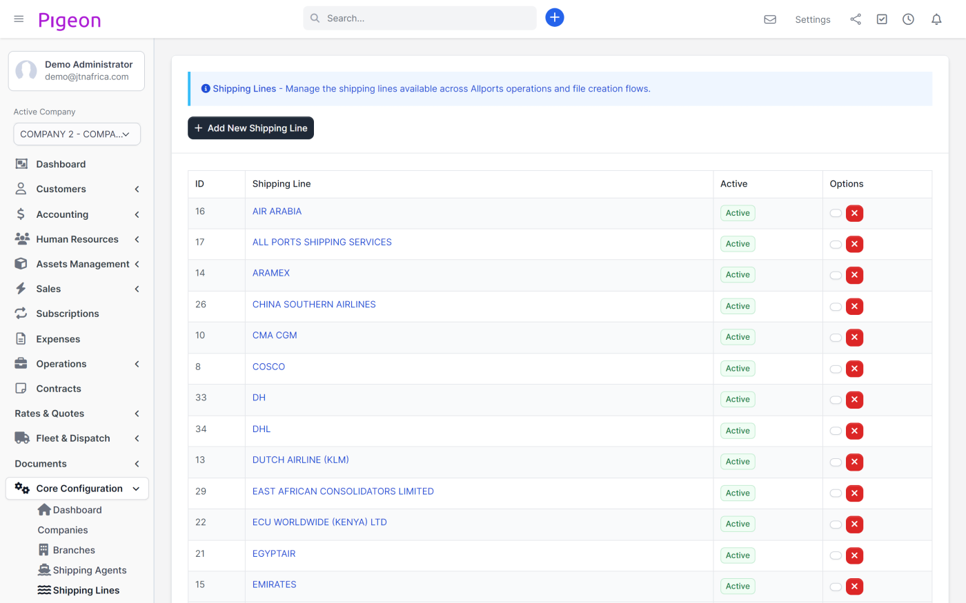Expand the Documents menu

(x=77, y=464)
